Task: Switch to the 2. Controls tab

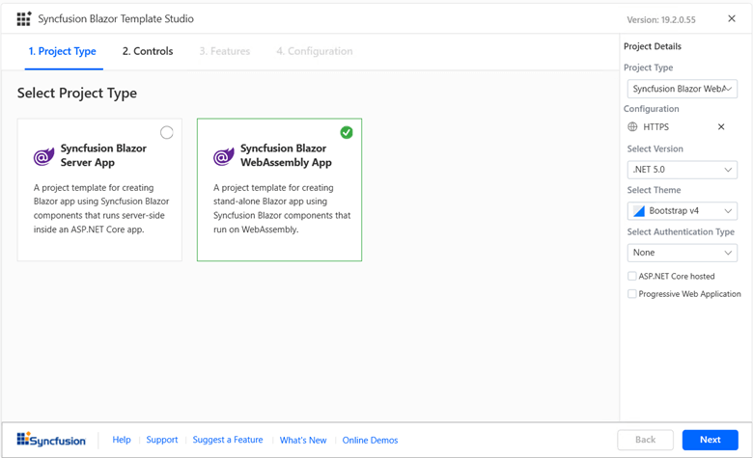Action: (x=148, y=52)
